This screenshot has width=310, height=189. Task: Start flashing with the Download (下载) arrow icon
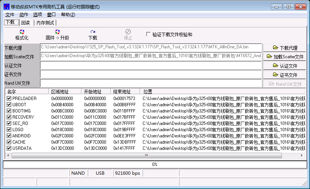[x=93, y=32]
